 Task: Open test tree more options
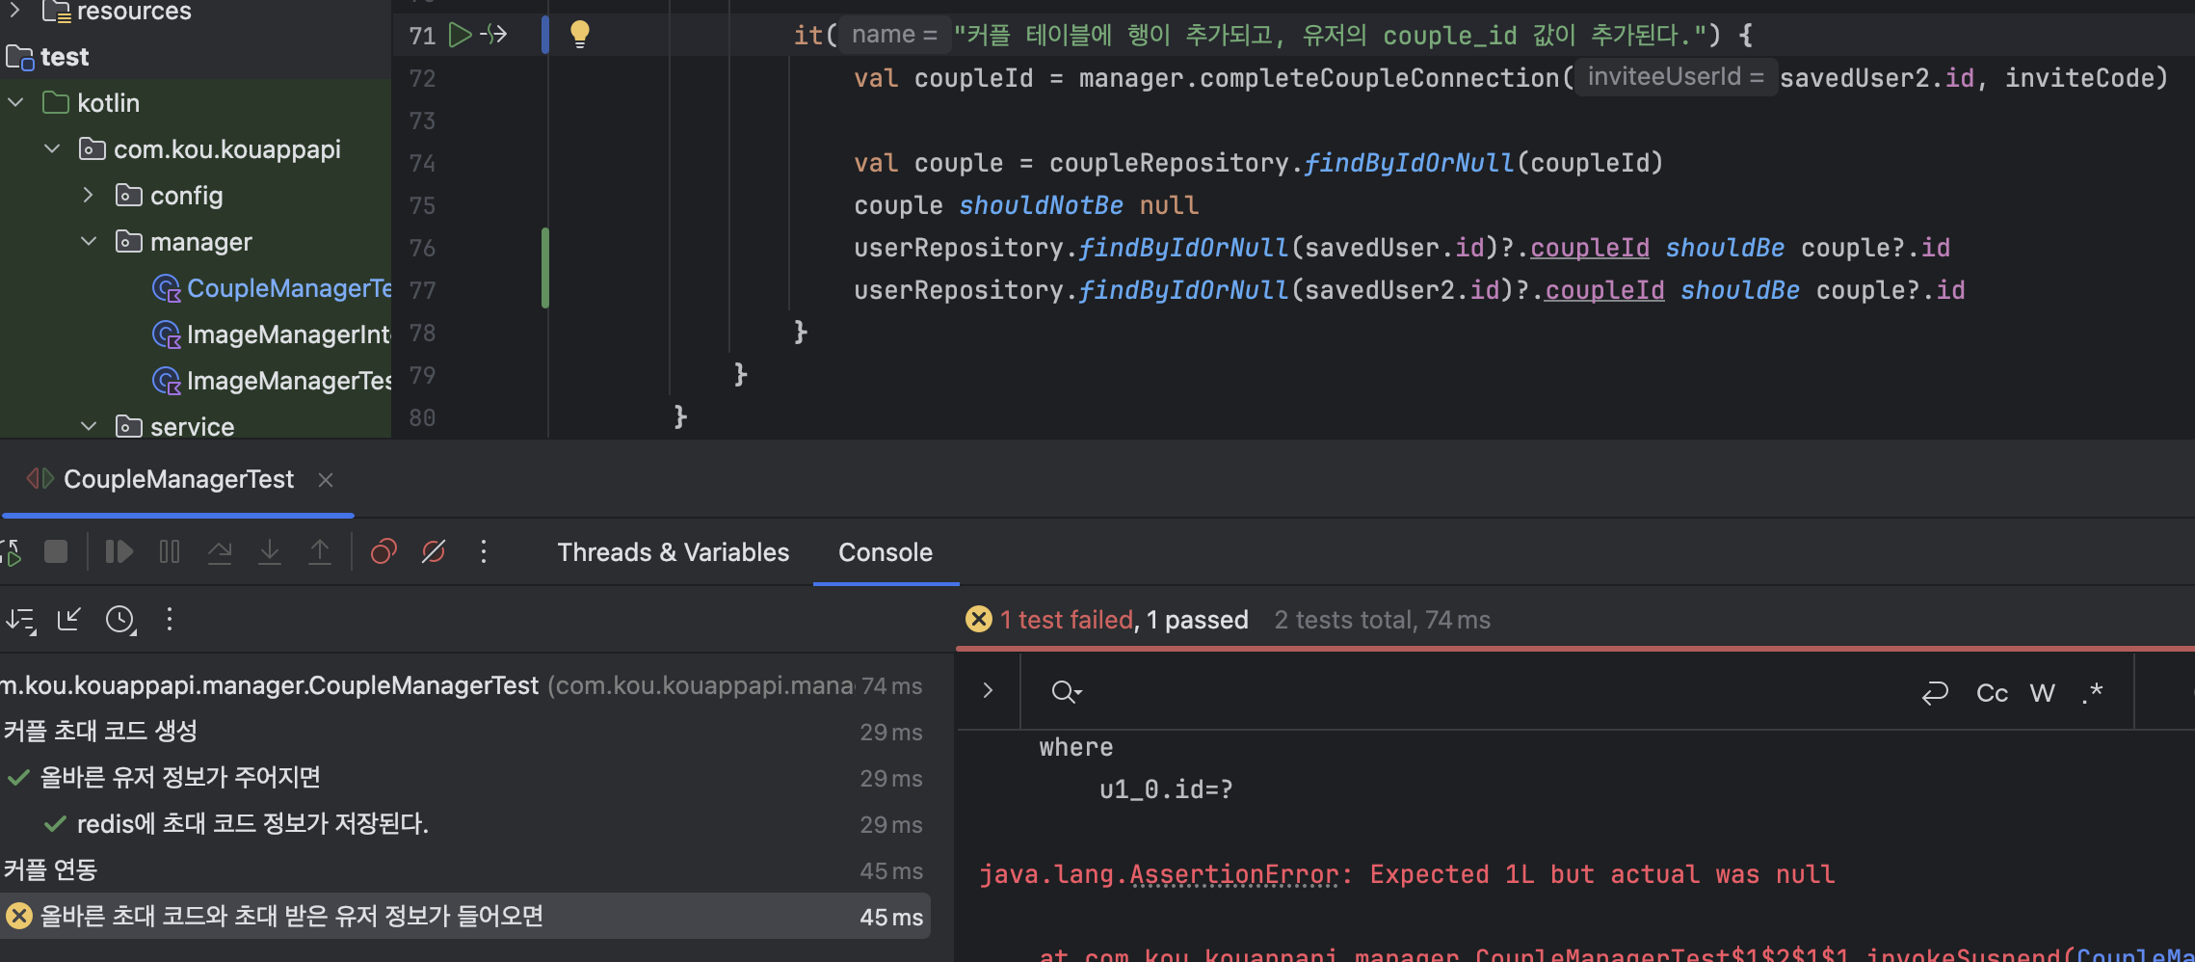click(170, 619)
